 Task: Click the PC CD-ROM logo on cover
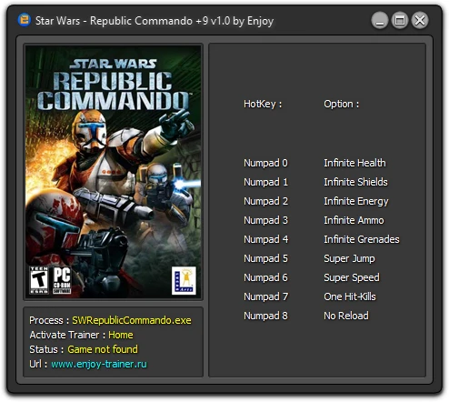coord(62,280)
